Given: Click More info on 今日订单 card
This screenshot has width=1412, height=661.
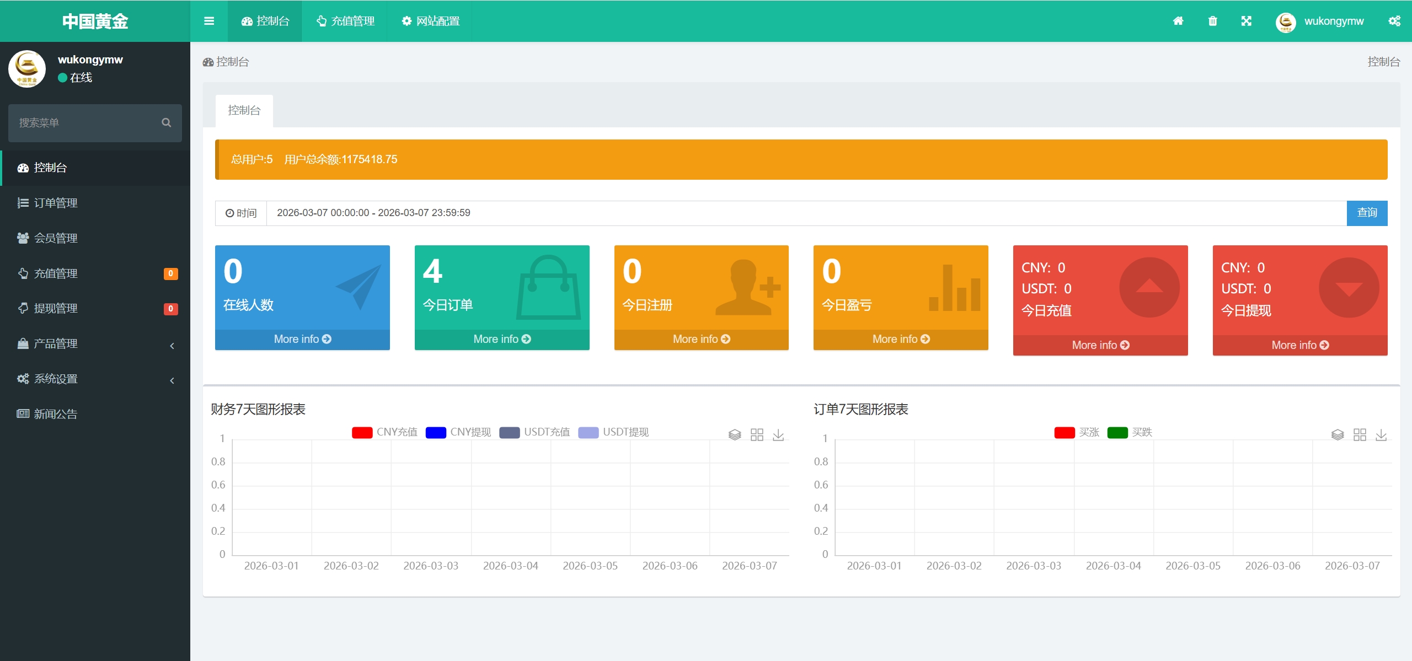Looking at the screenshot, I should (501, 339).
